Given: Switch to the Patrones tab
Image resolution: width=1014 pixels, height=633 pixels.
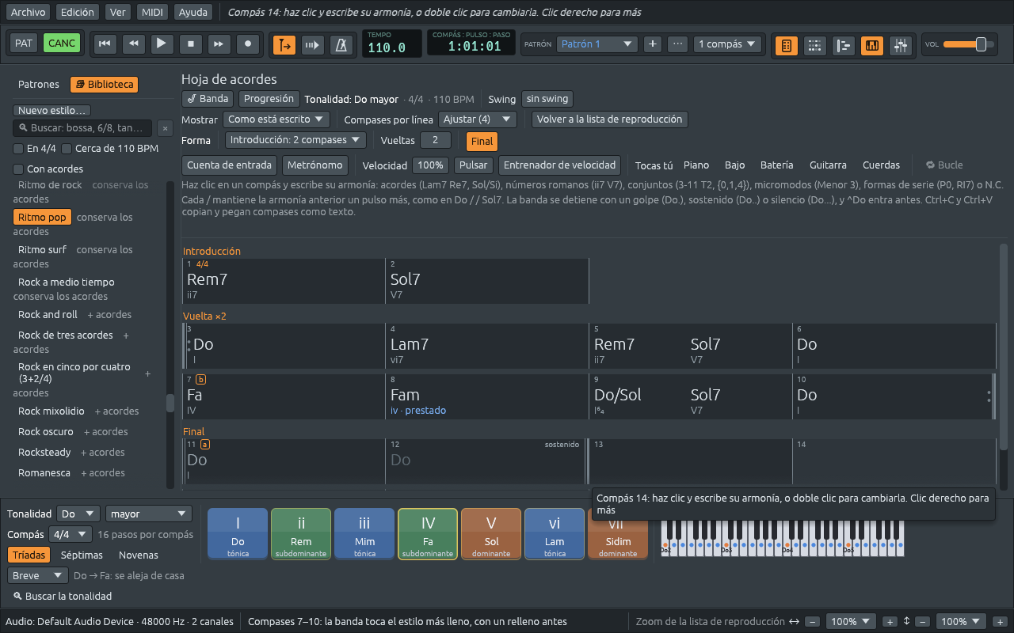Looking at the screenshot, I should 39,85.
